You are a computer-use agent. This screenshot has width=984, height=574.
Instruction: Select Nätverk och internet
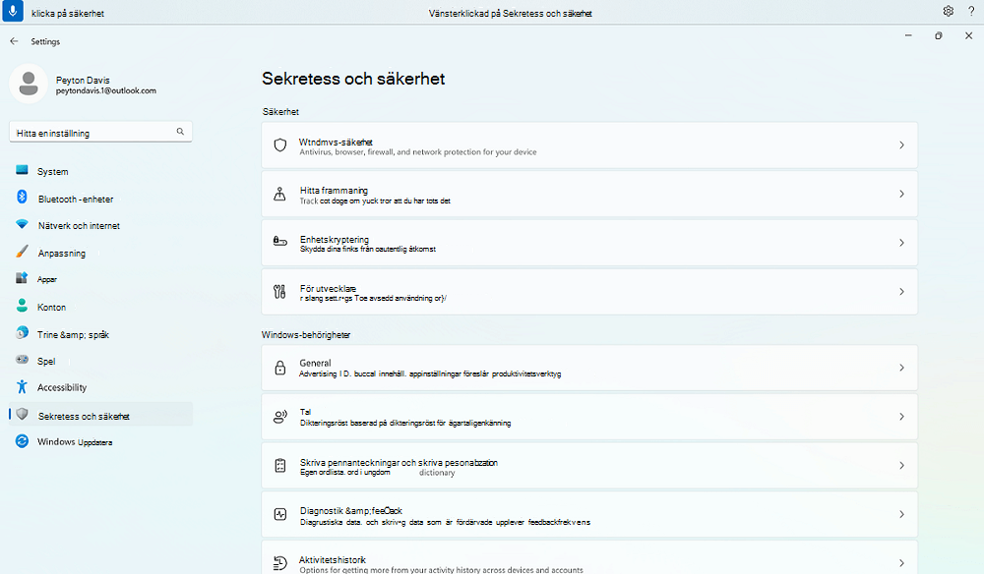(x=100, y=226)
